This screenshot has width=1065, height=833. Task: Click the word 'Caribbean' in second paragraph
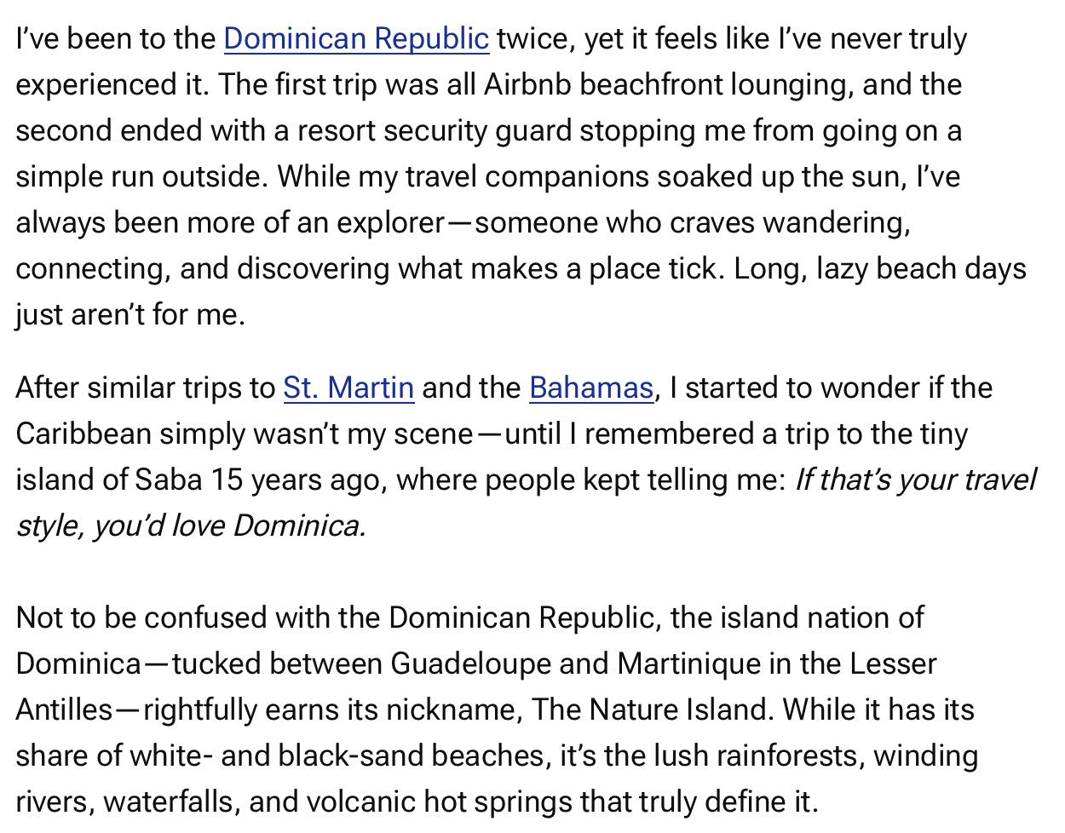(83, 434)
